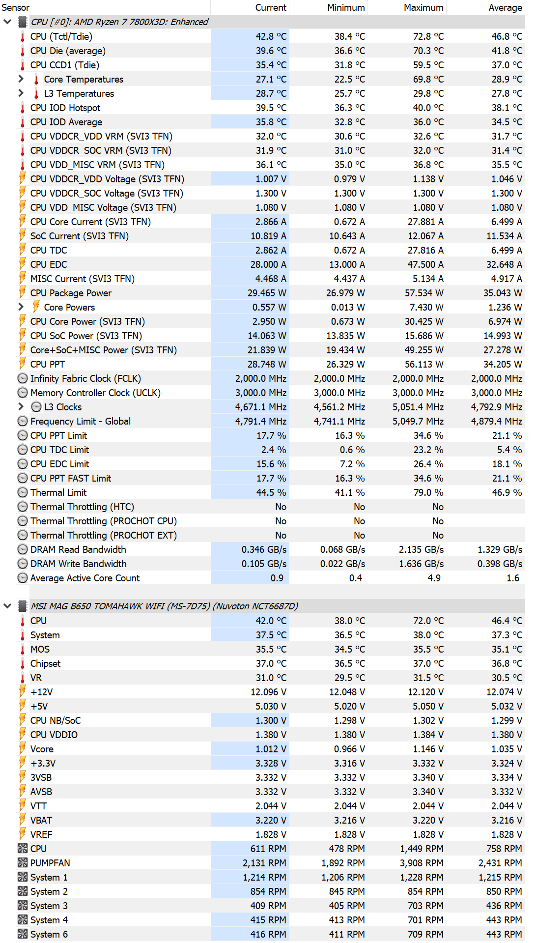Click clock icon beside Average Active Core Count
Screen dimensions: 537x943
click(x=23, y=578)
